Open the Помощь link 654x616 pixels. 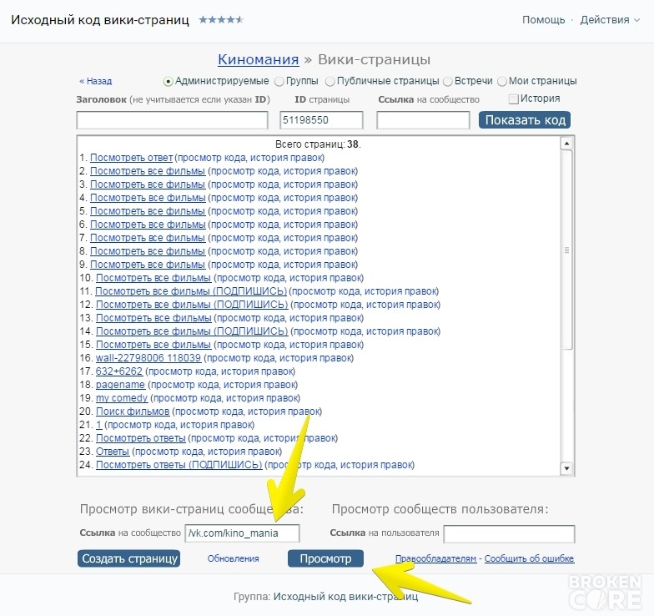(x=544, y=20)
